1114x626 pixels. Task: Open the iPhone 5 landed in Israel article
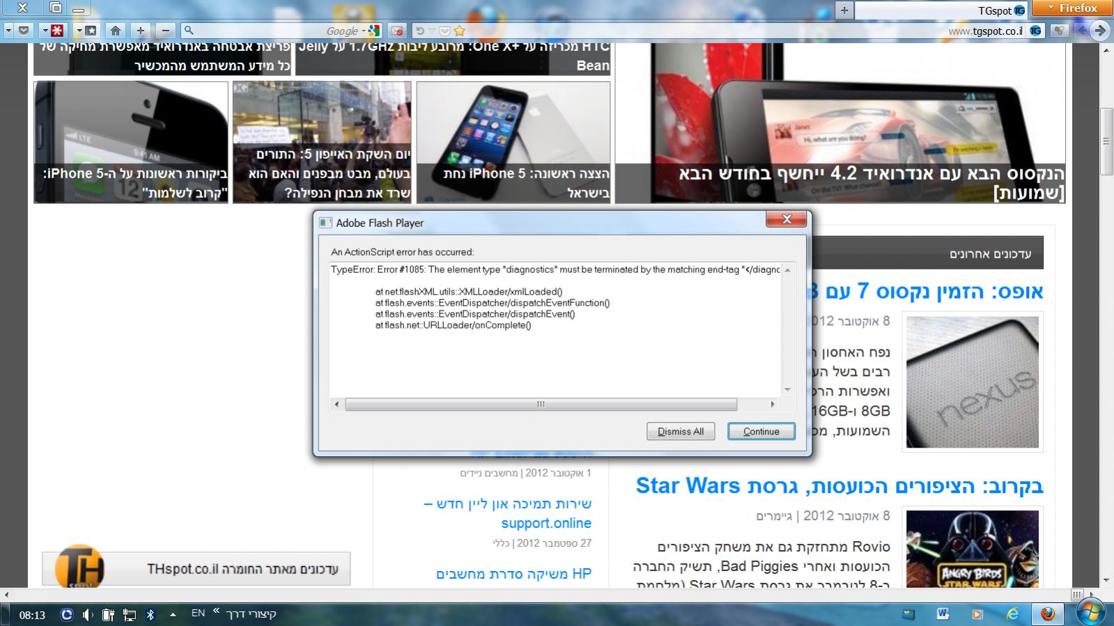click(x=513, y=142)
